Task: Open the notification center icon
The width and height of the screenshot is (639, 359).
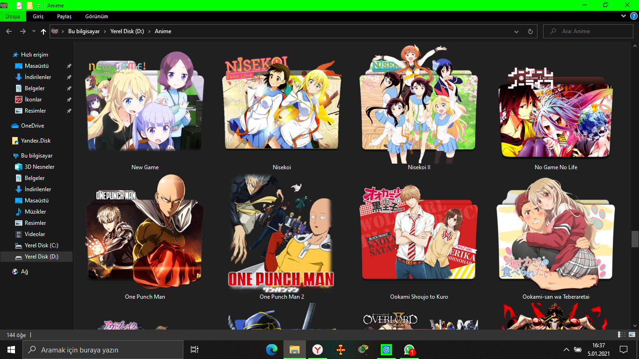Action: tap(623, 350)
